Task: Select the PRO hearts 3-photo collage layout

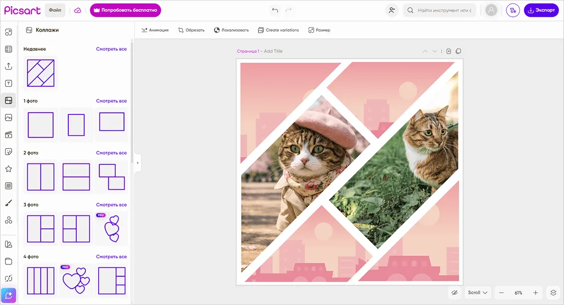Action: click(x=112, y=228)
